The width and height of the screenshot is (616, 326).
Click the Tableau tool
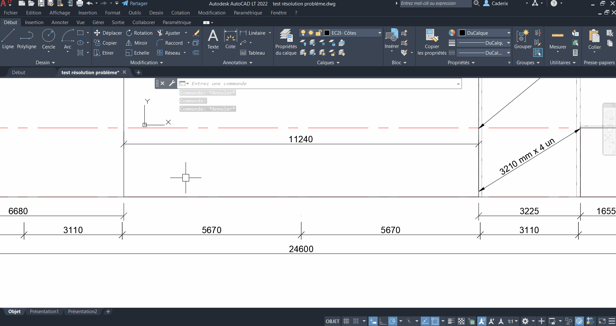(x=253, y=53)
